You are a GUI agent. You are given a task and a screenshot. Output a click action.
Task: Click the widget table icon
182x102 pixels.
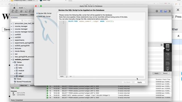[17, 76]
